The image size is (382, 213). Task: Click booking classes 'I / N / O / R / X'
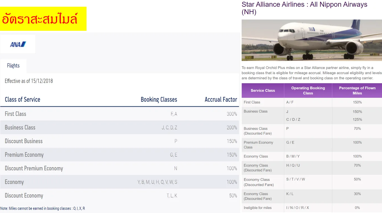point(297,208)
